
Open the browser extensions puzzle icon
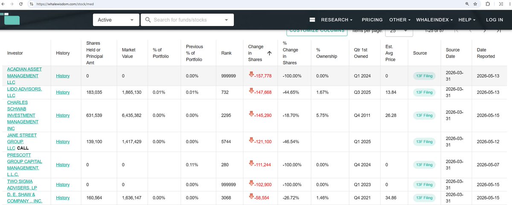(487, 3)
